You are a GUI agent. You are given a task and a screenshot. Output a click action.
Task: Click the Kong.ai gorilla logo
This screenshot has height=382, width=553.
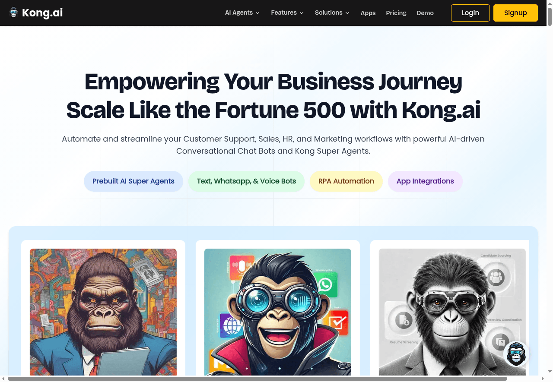coord(13,13)
